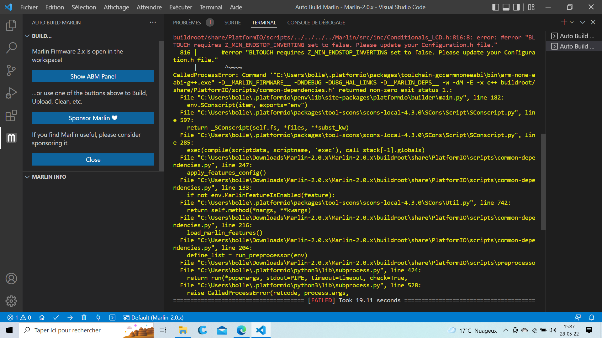The height and width of the screenshot is (338, 602).
Task: Open the Extensions view icon
Action: click(x=11, y=115)
